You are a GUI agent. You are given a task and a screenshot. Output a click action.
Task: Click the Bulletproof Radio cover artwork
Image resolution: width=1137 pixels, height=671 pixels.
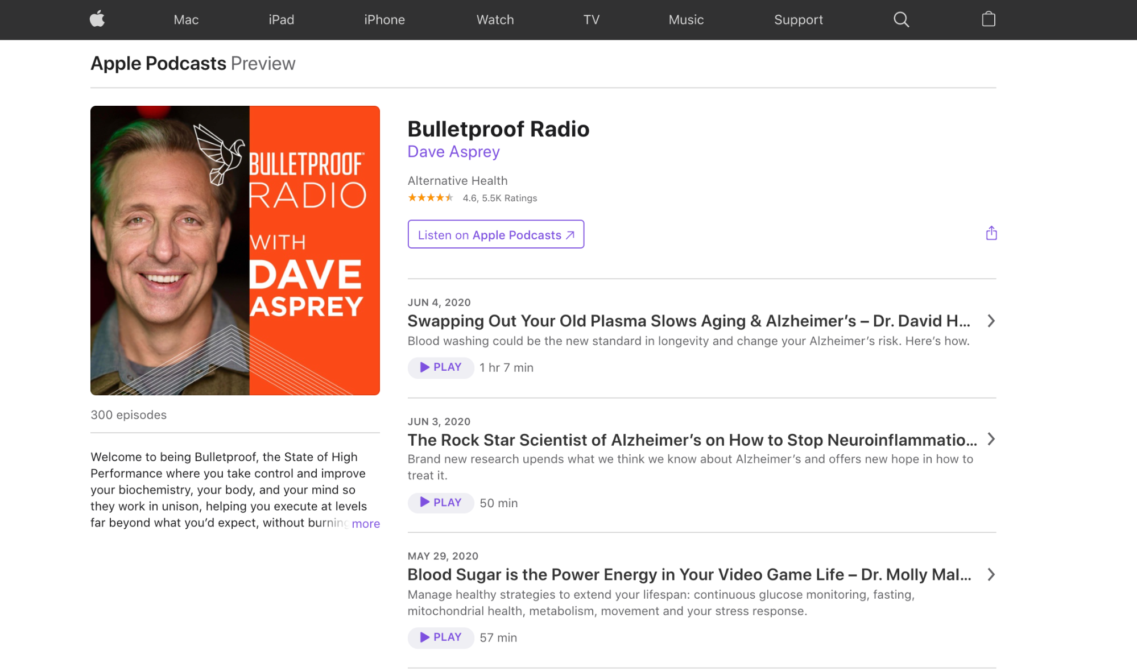click(x=235, y=250)
